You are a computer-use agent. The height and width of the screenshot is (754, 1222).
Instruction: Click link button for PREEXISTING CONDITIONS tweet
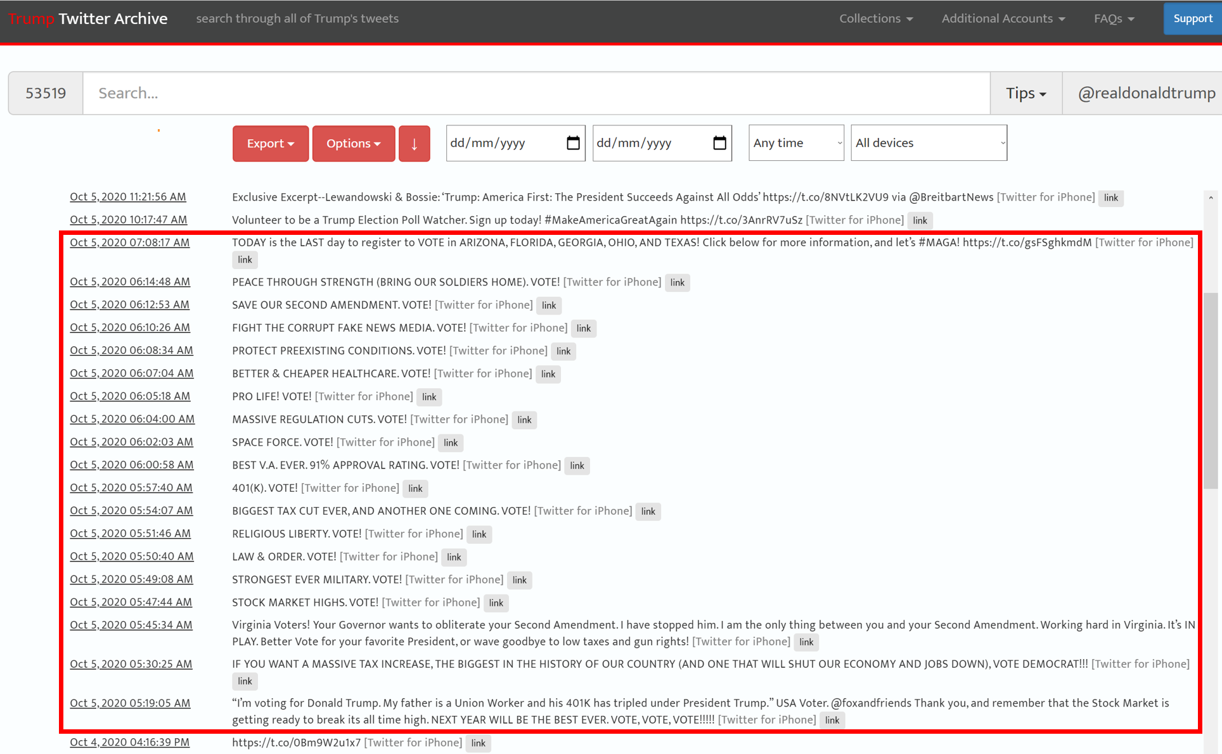pos(563,351)
